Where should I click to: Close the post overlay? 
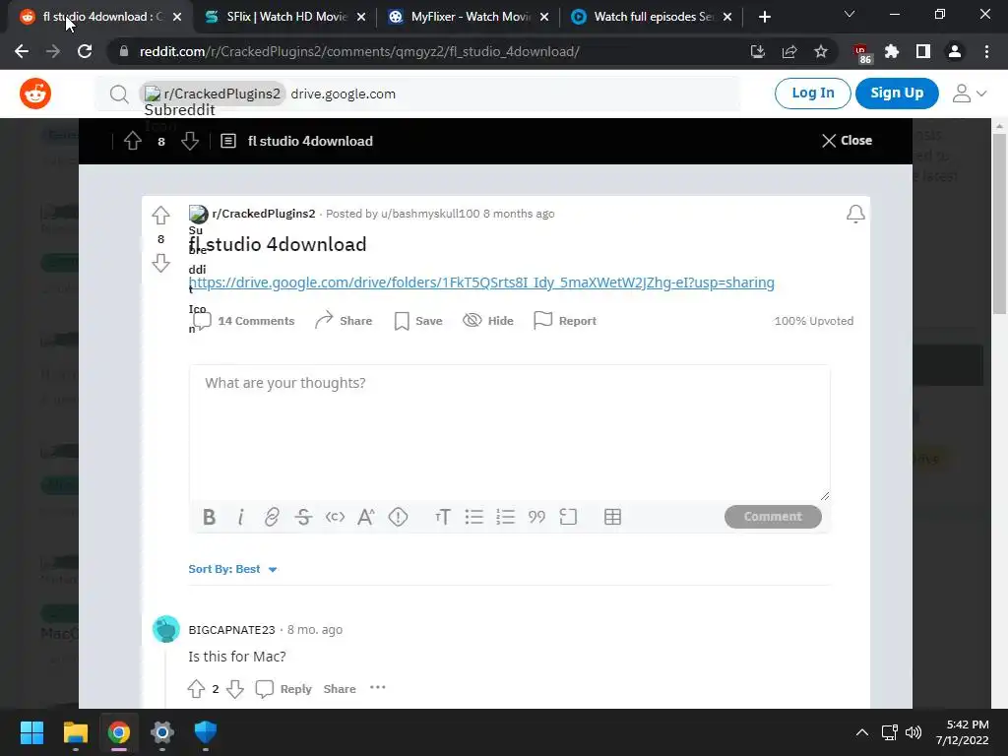click(847, 141)
